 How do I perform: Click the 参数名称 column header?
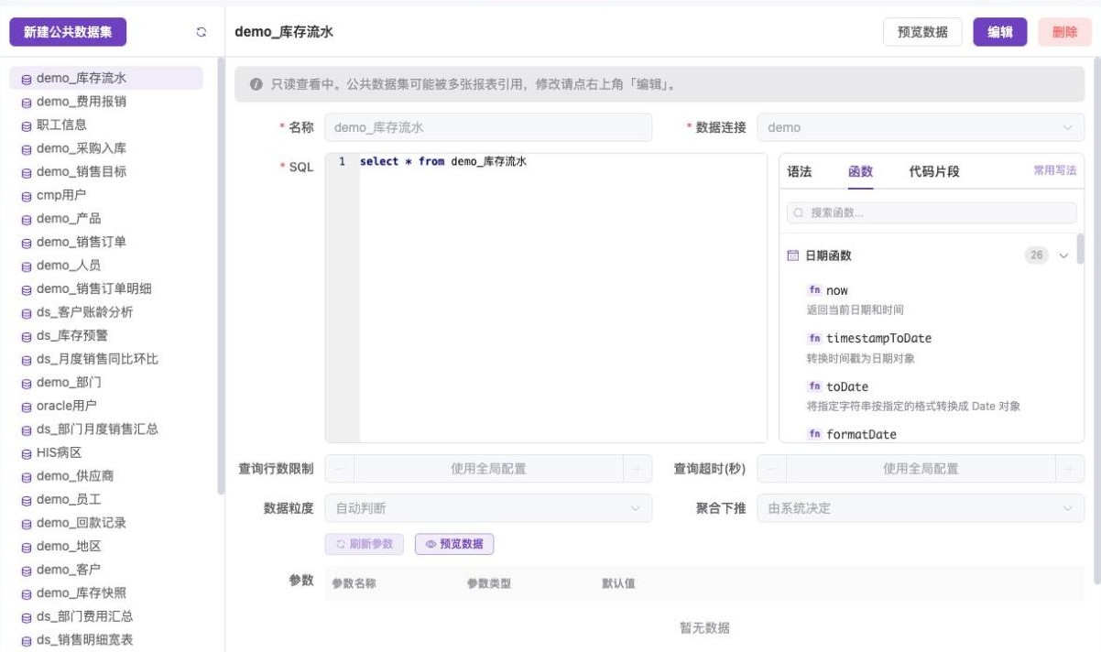(354, 583)
